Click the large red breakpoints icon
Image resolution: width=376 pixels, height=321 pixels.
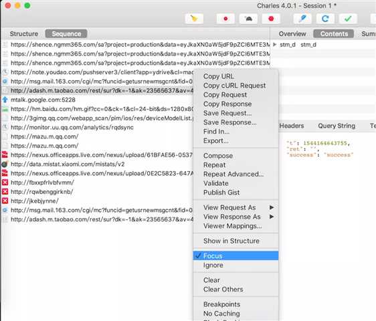[271, 19]
